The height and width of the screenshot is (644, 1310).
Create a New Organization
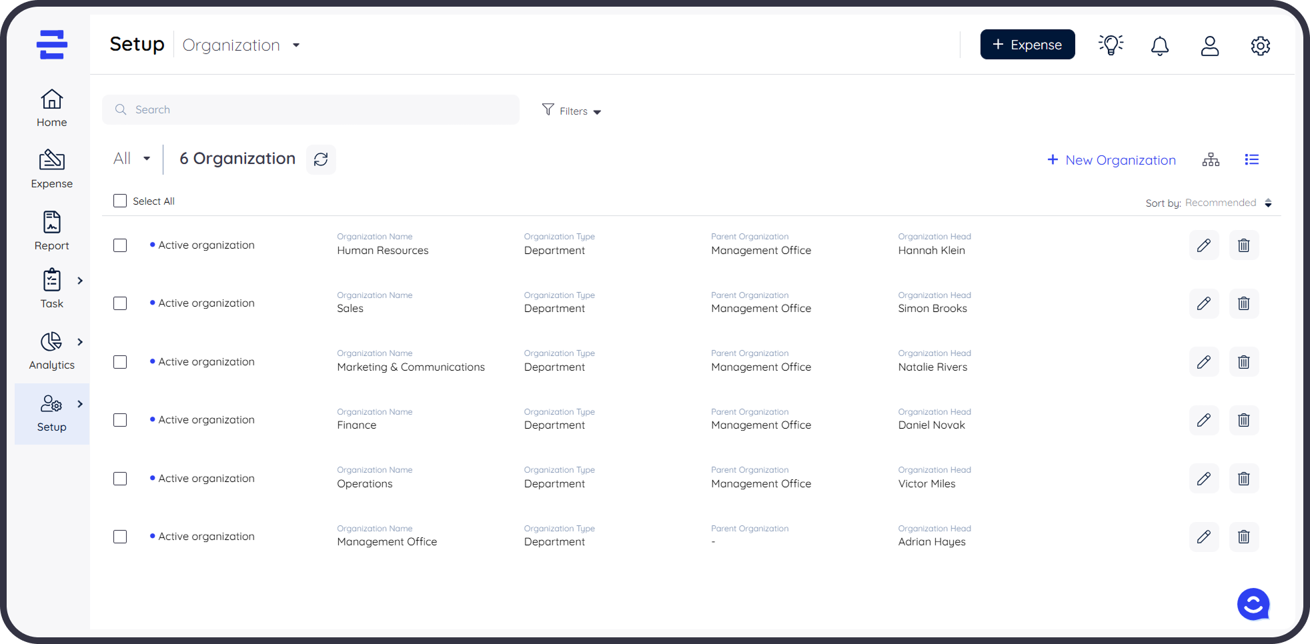point(1111,160)
